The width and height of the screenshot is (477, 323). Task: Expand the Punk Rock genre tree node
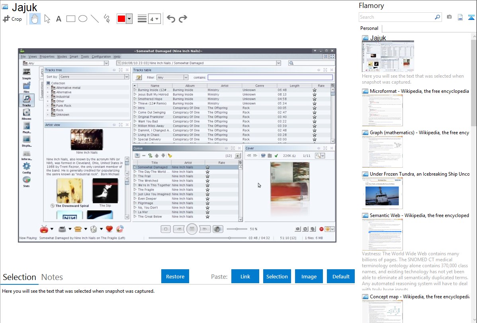(48, 106)
